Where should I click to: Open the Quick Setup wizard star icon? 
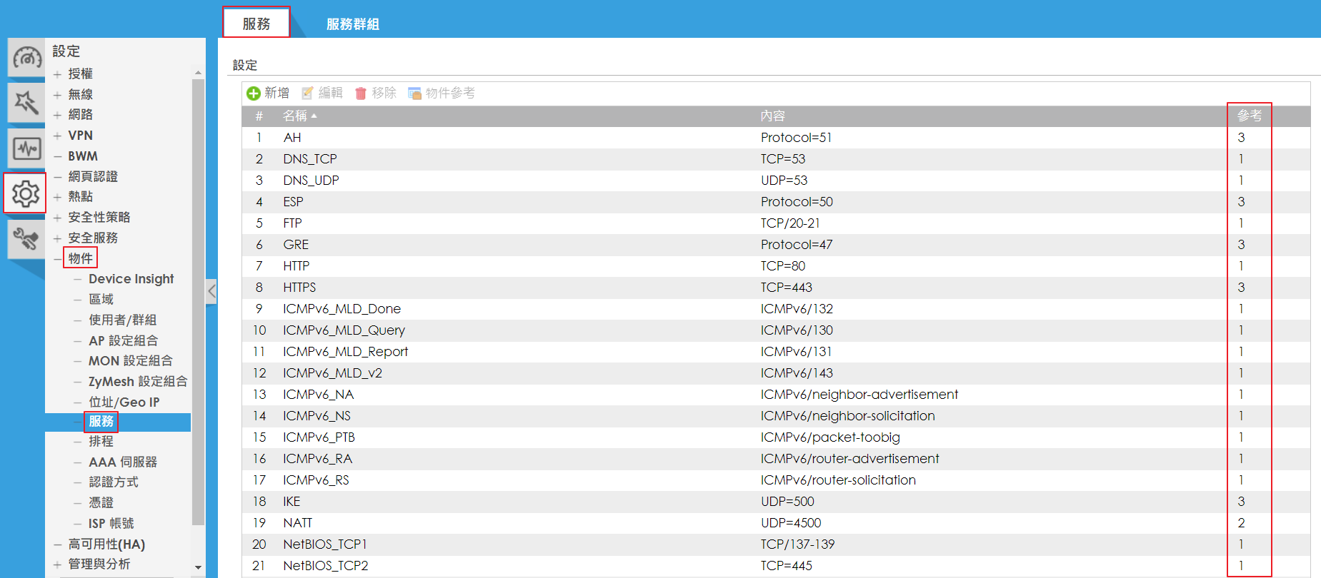point(26,103)
